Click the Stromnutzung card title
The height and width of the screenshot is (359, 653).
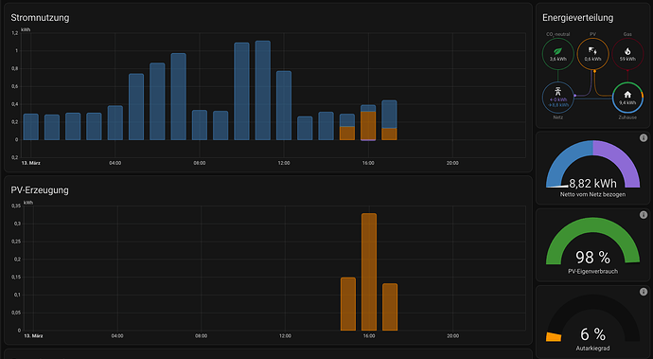tap(40, 17)
